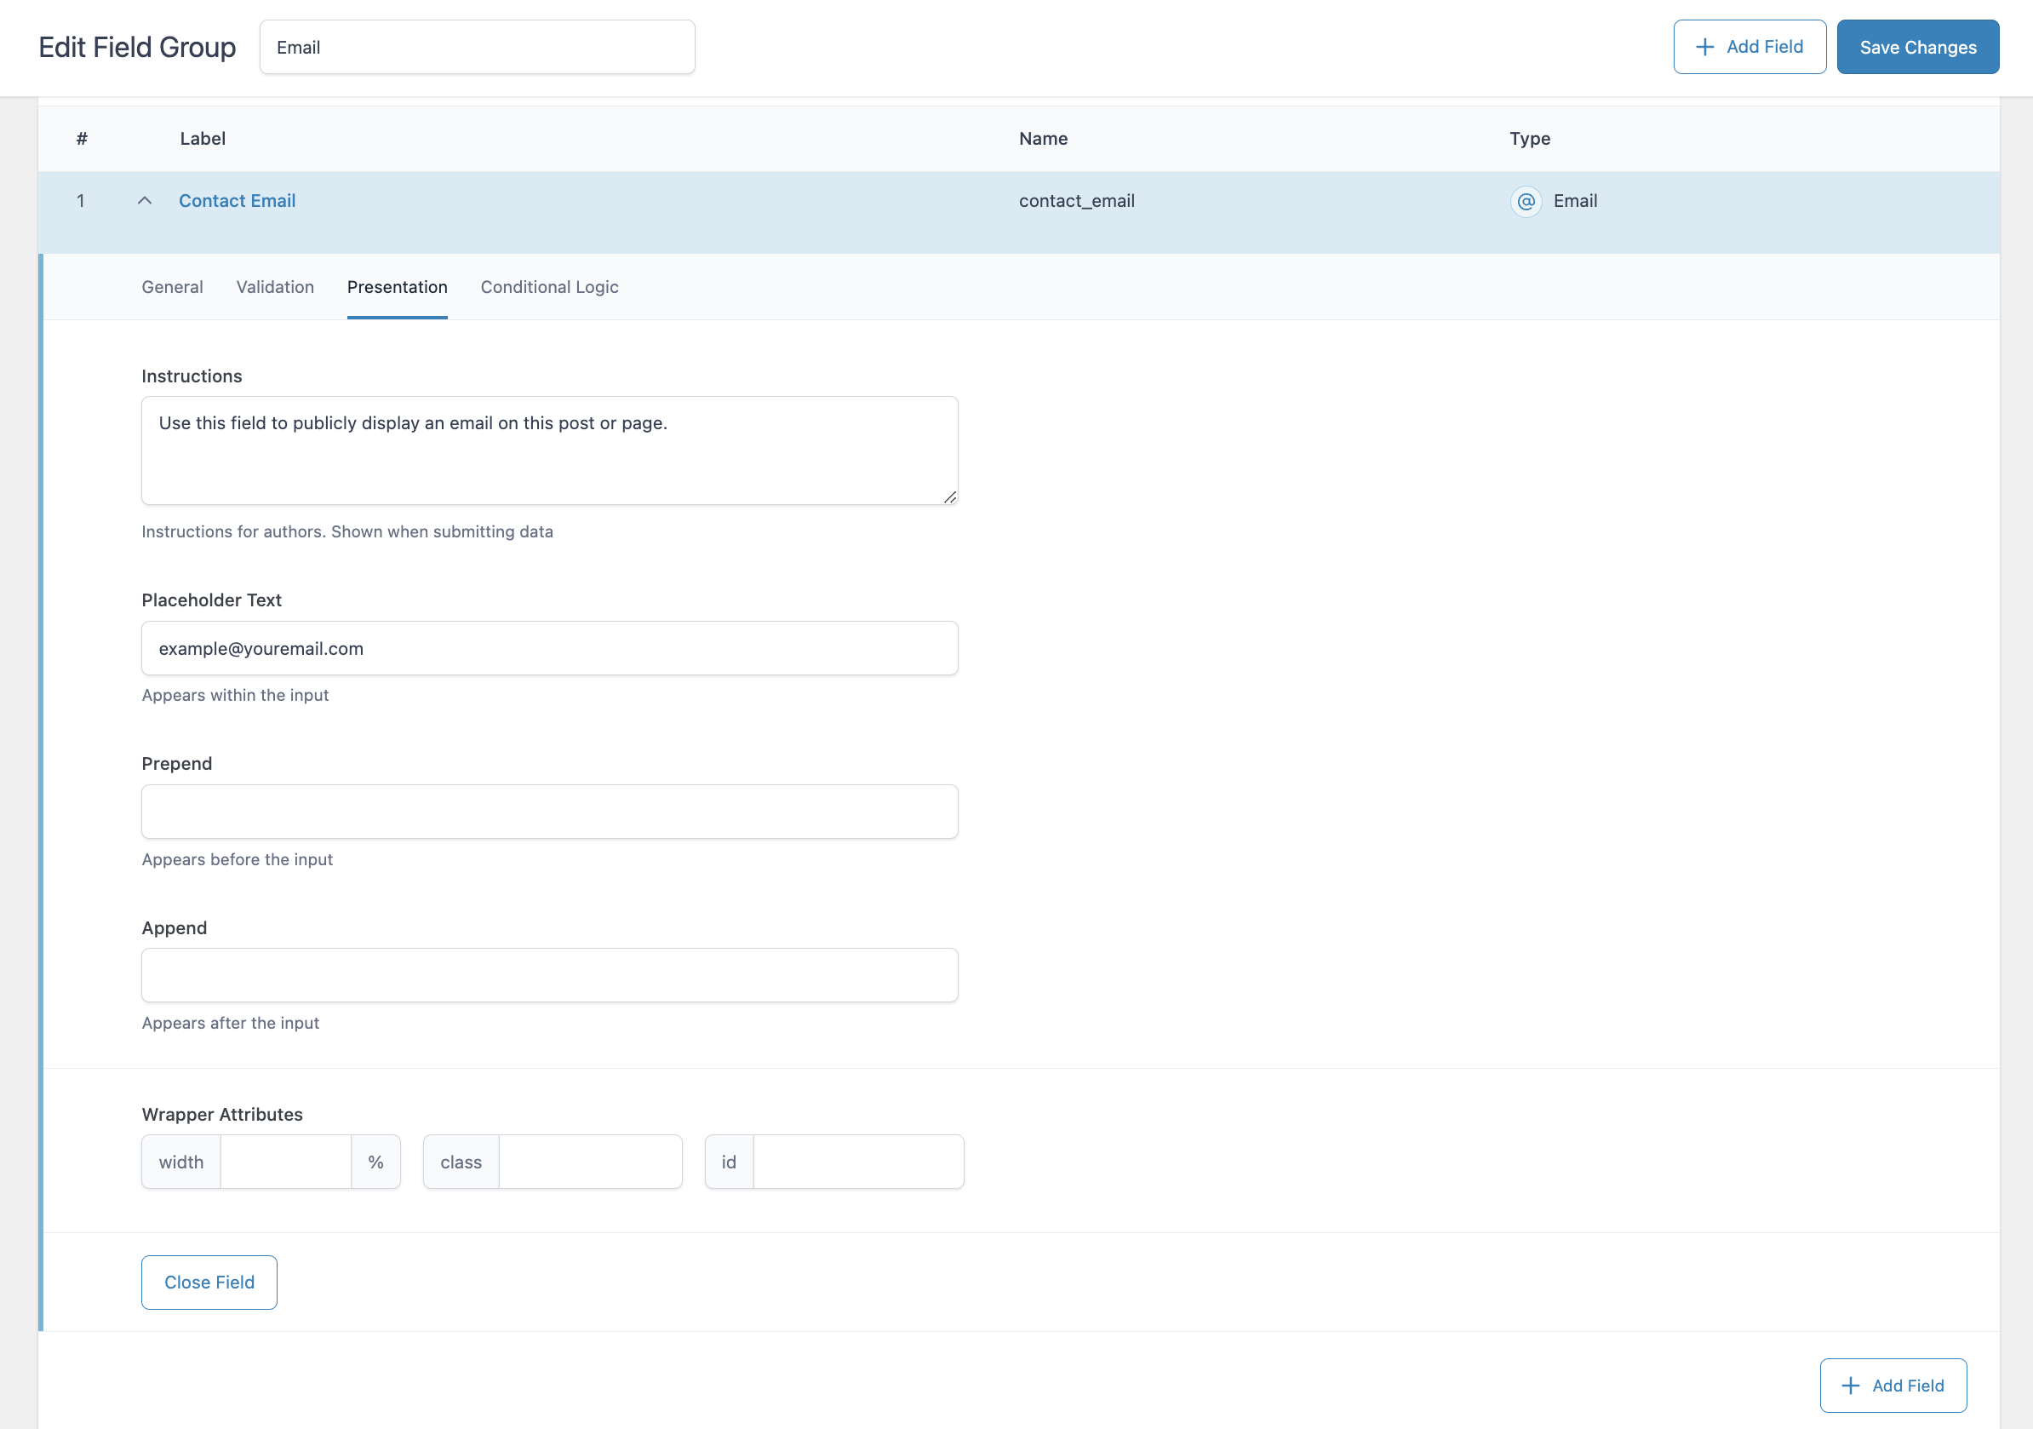Click the Save Changes button

tap(1917, 46)
